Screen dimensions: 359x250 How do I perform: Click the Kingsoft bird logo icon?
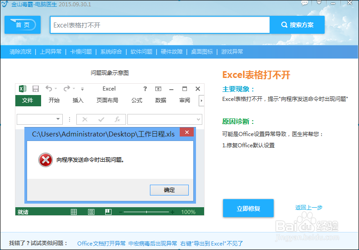click(5, 4)
